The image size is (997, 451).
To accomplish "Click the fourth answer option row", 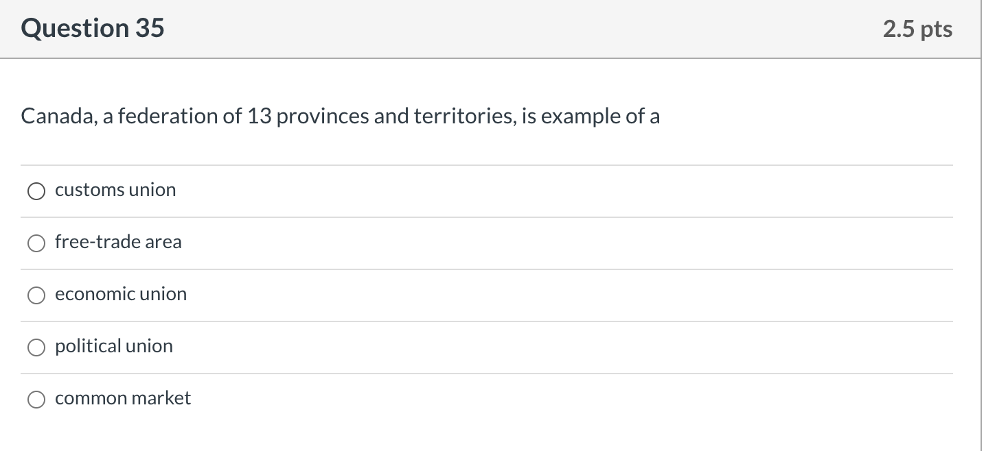I will point(481,347).
